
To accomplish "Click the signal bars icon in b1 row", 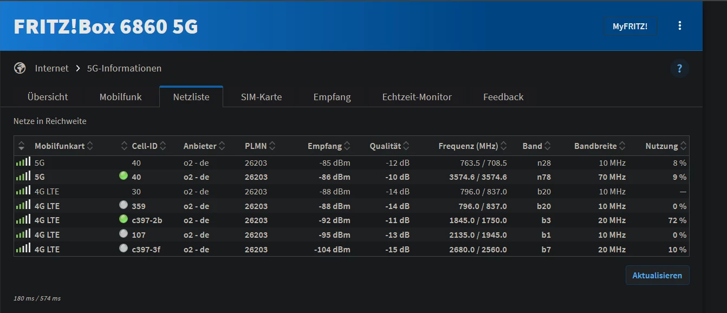I will 23,234.
